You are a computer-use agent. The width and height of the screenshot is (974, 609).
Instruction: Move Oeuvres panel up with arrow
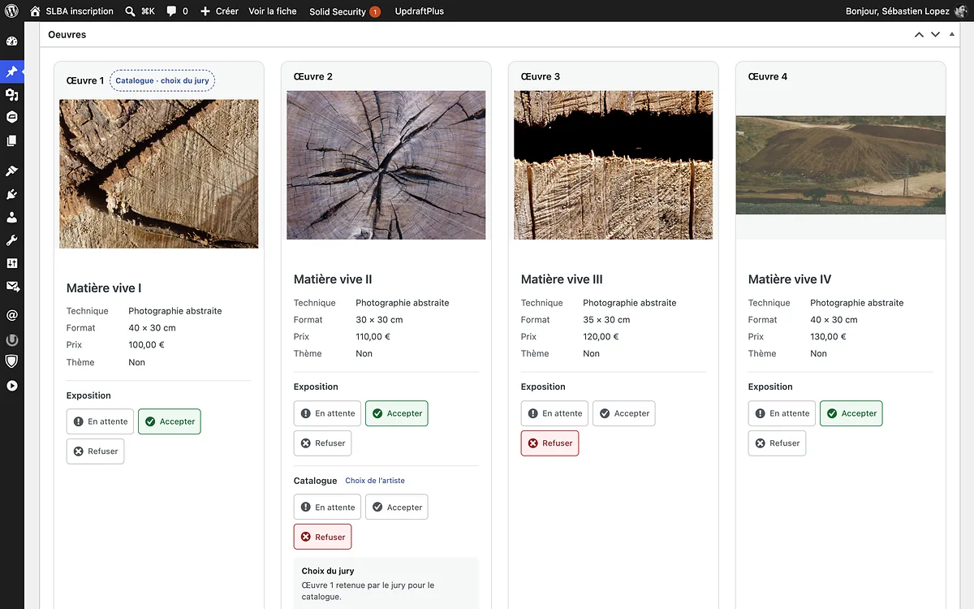[x=919, y=34]
